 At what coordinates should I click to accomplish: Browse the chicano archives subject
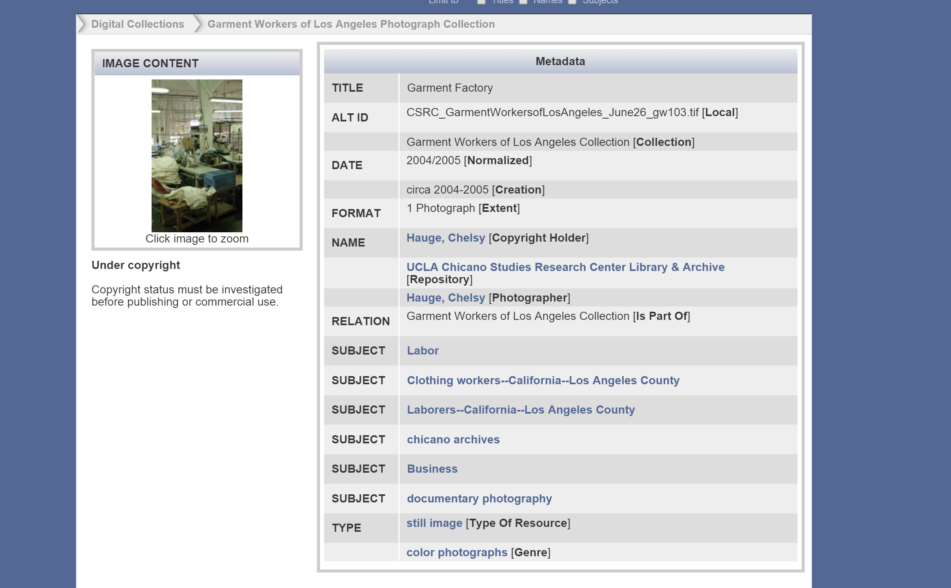[453, 440]
